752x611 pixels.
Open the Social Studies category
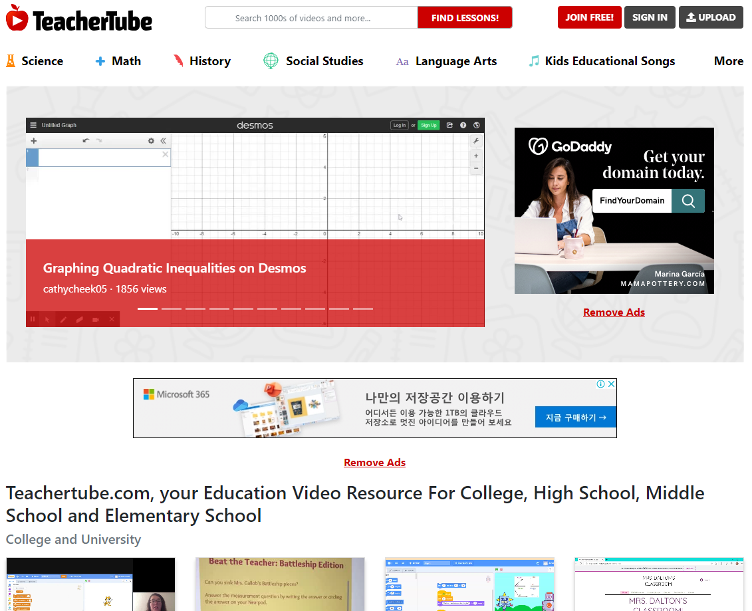(x=324, y=61)
